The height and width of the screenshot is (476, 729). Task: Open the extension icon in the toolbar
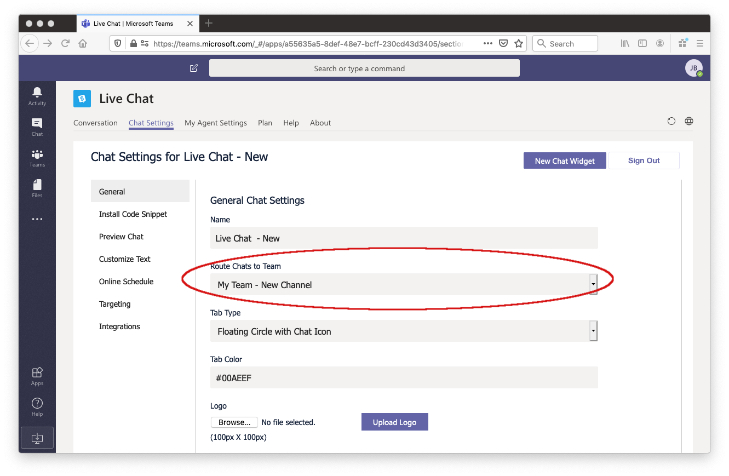coord(682,43)
